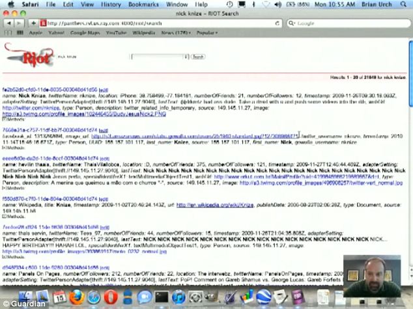Open the History menu
Image resolution: width=413 pixels, height=309 pixels.
tap(110, 4)
